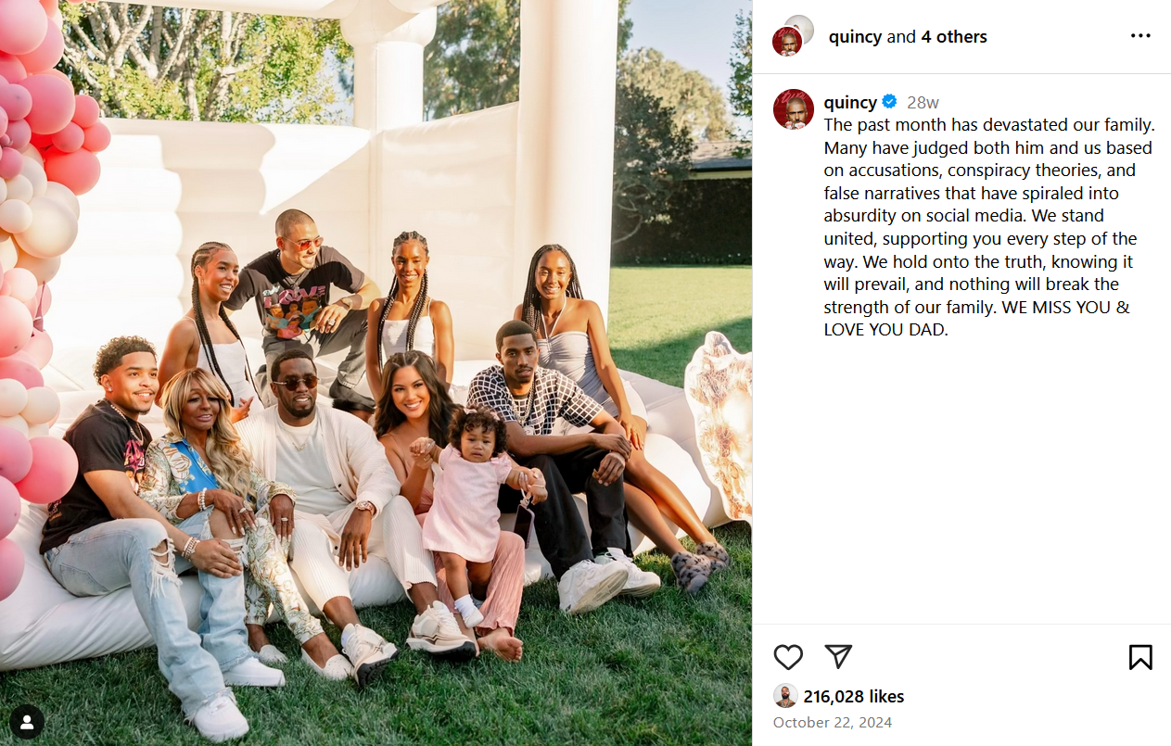Click the blue verified badge next to quincy
1171x746 pixels.
coord(889,102)
